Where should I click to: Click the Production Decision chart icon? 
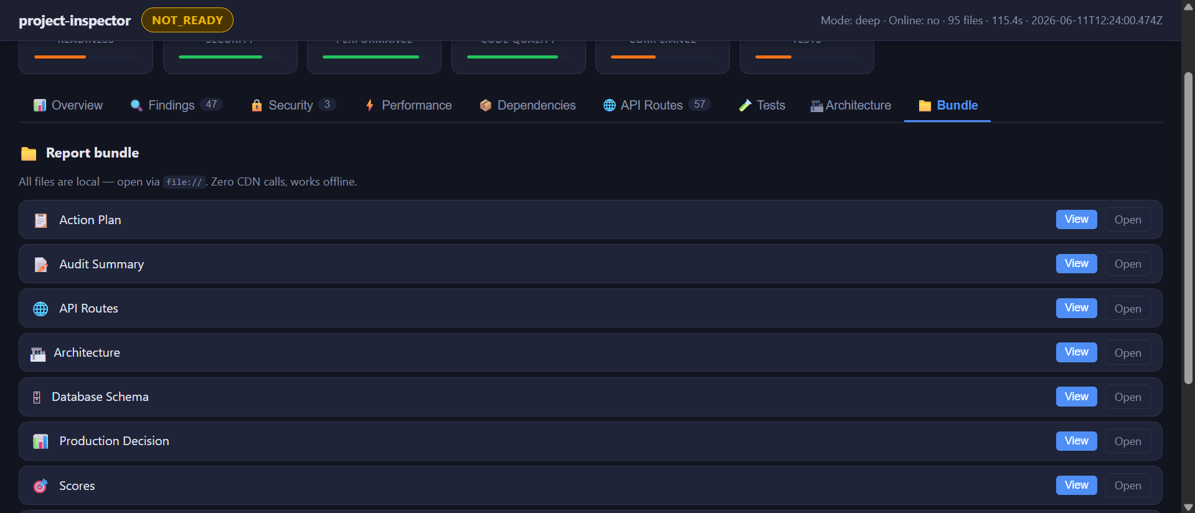point(40,441)
